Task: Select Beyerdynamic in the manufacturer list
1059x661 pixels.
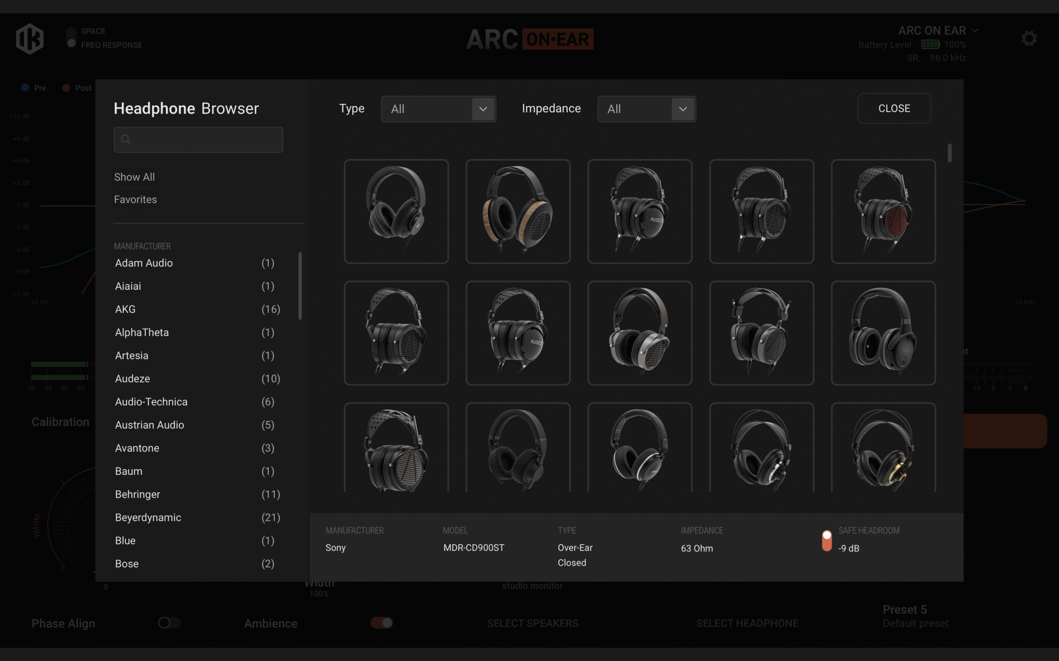Action: pyautogui.click(x=148, y=517)
